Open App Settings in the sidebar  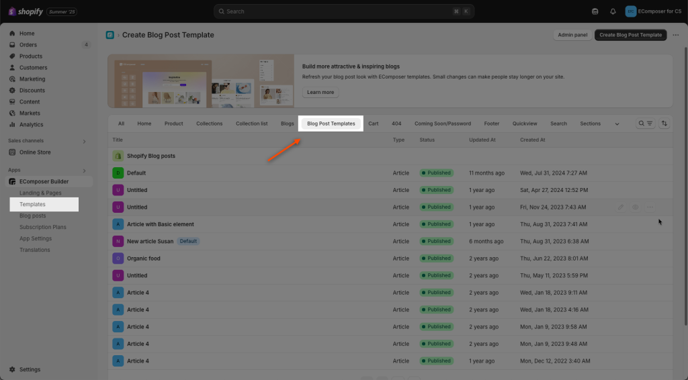tap(36, 238)
